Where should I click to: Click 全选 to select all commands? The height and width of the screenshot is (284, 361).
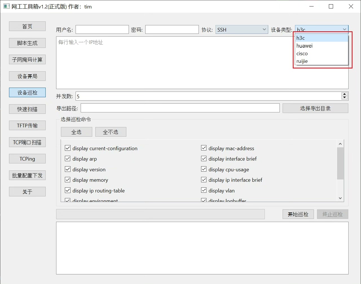click(x=76, y=132)
